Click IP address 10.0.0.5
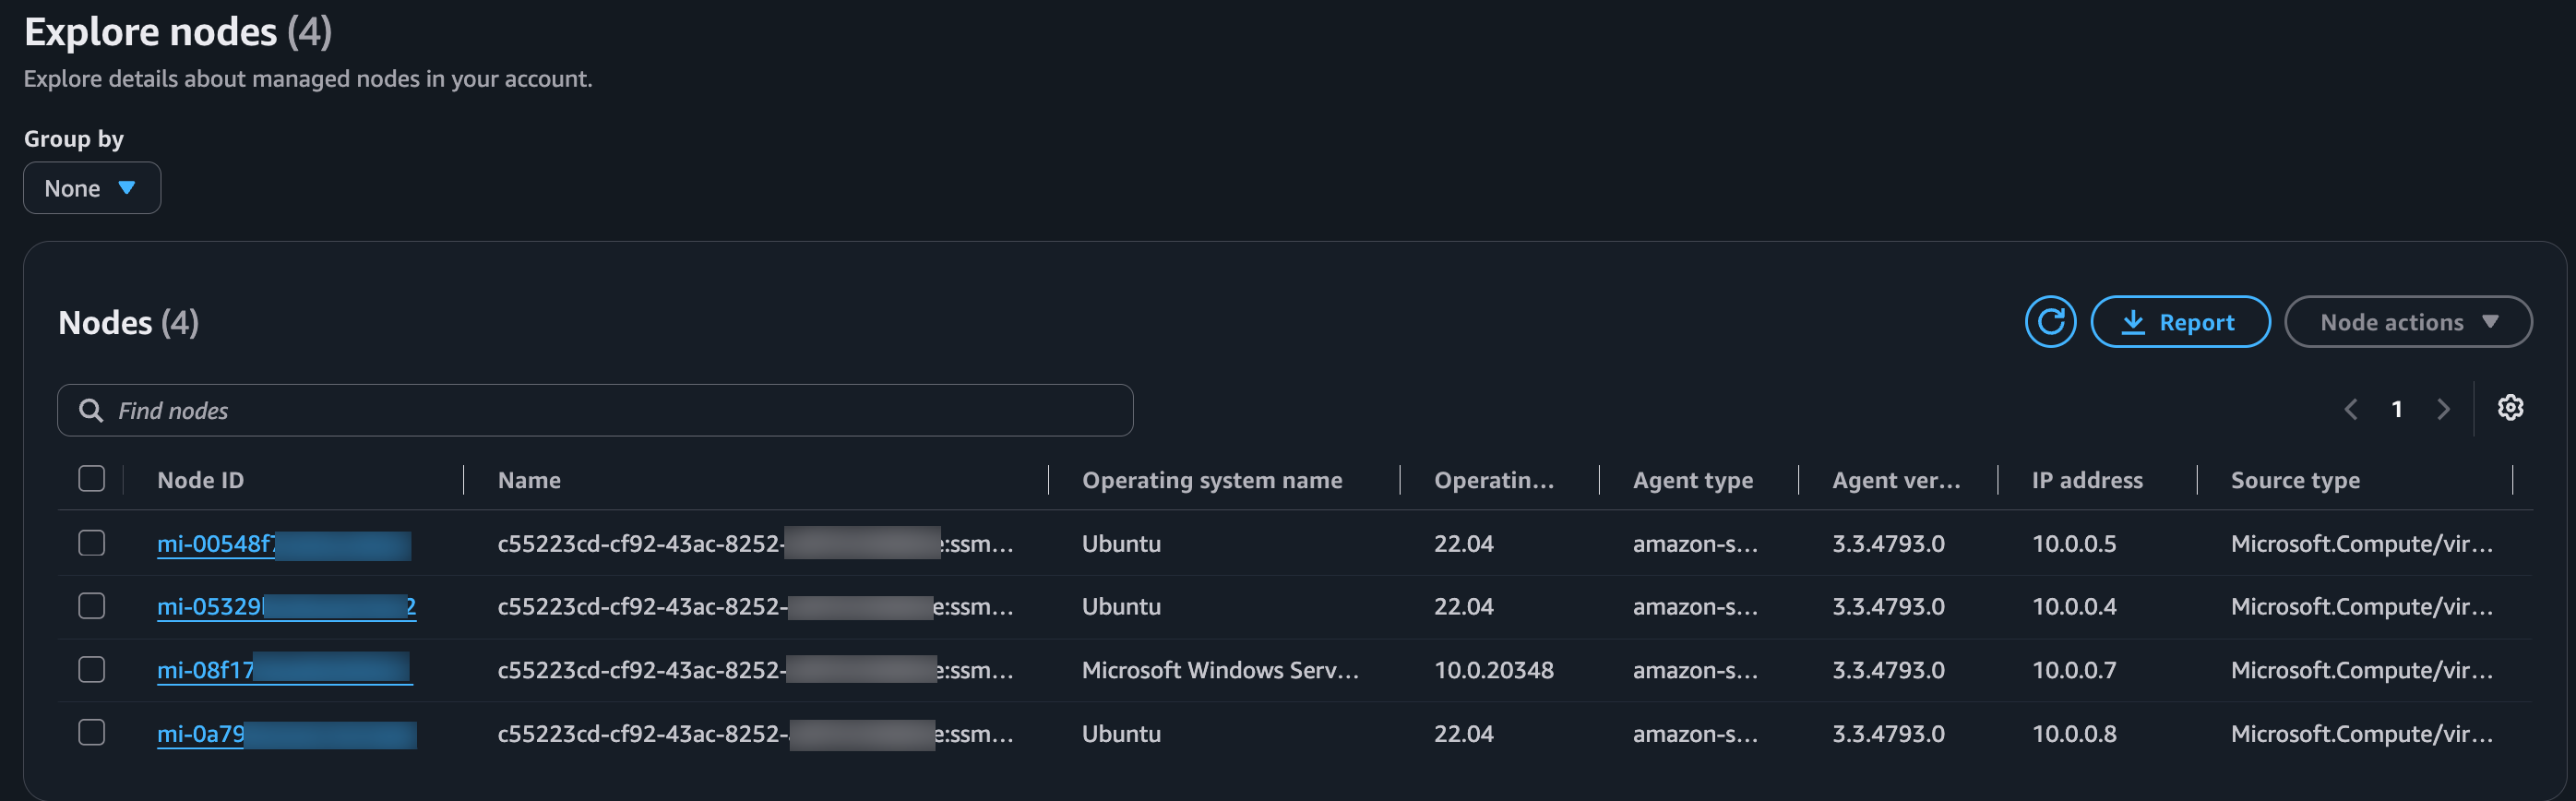 (x=2074, y=544)
